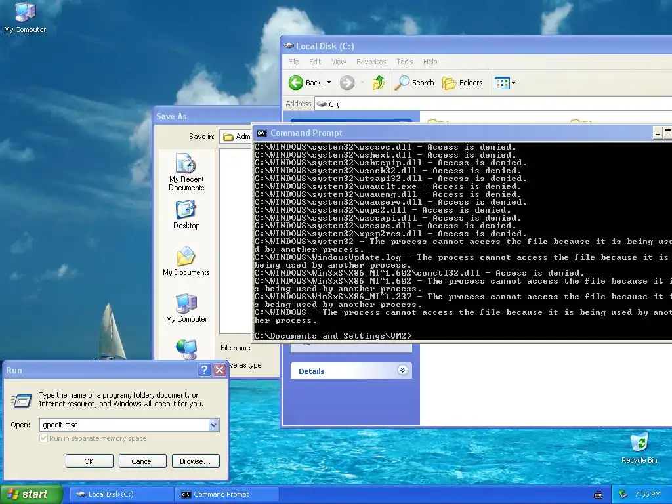Open the View menu in Local Disk
The width and height of the screenshot is (672, 504).
(x=339, y=62)
